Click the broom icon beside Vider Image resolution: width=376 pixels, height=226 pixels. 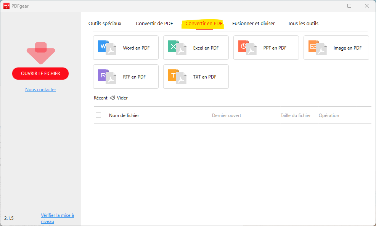112,98
